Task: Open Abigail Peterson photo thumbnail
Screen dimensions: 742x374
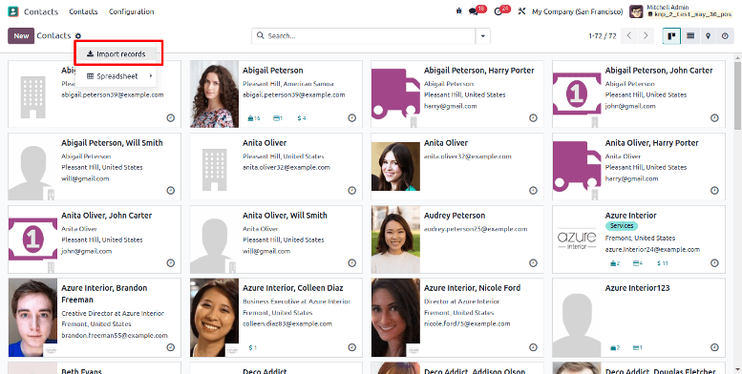Action: (x=214, y=93)
